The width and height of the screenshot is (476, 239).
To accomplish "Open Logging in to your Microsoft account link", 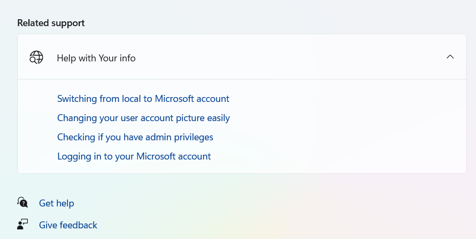I will [x=134, y=156].
